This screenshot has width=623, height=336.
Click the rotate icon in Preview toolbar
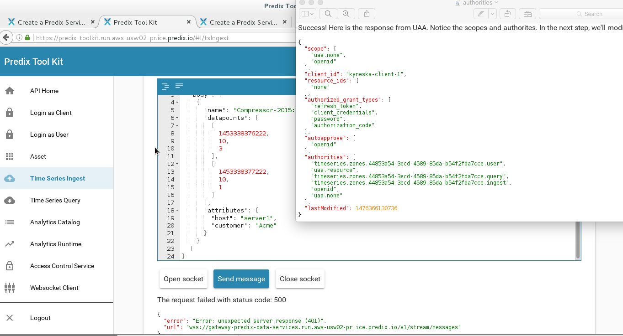(507, 14)
